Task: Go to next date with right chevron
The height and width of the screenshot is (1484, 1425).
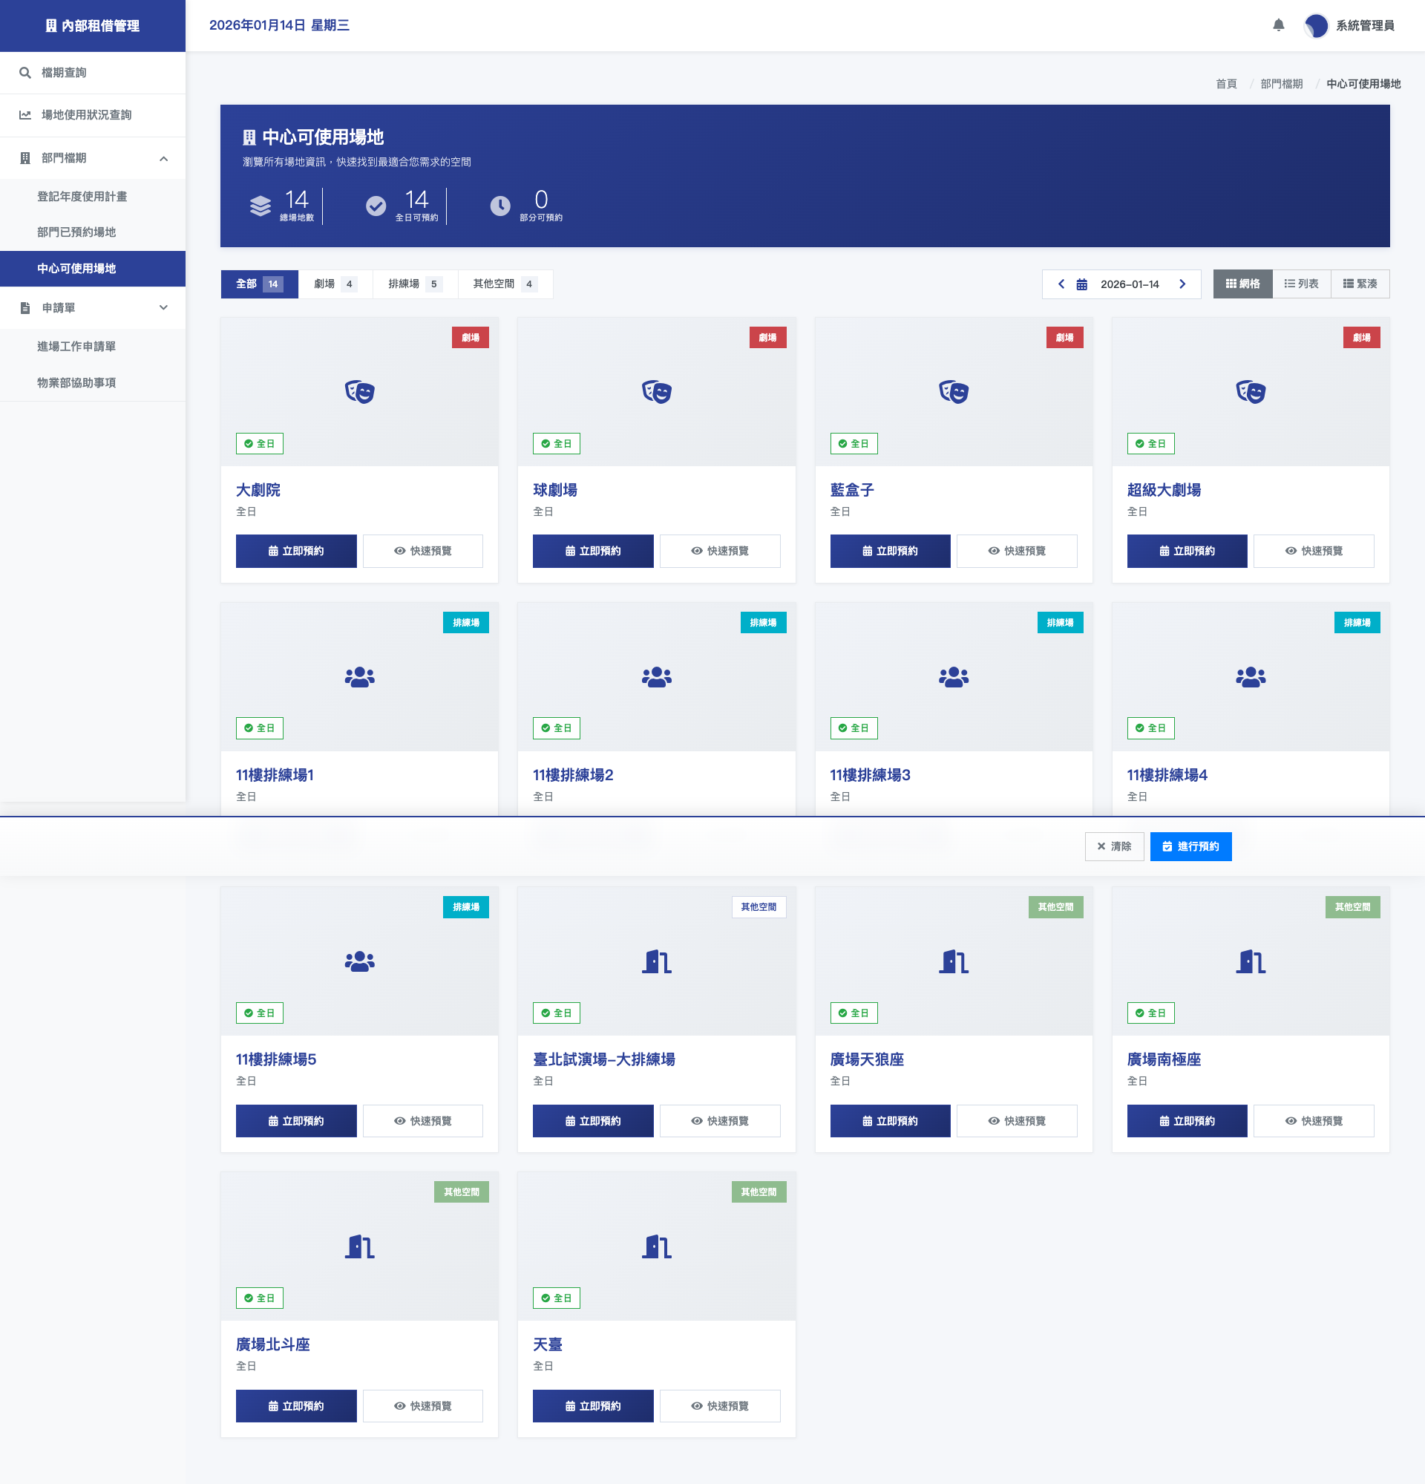Action: (x=1182, y=284)
